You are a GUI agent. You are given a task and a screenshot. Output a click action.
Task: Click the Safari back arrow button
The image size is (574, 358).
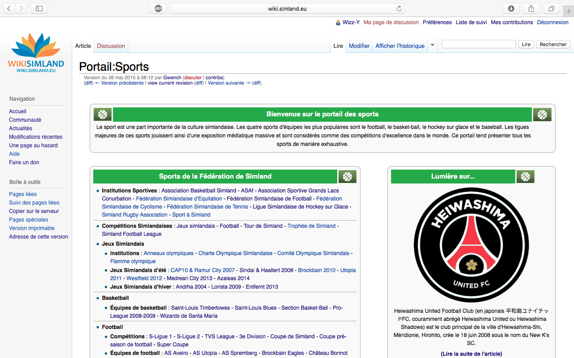coord(9,9)
